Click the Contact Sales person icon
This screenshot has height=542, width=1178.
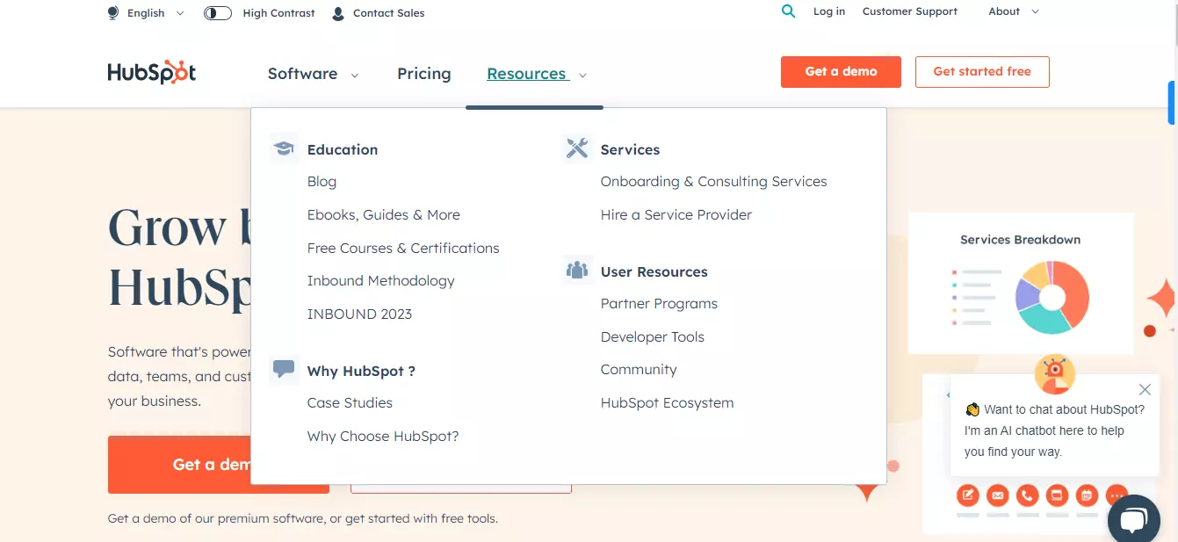click(x=338, y=13)
